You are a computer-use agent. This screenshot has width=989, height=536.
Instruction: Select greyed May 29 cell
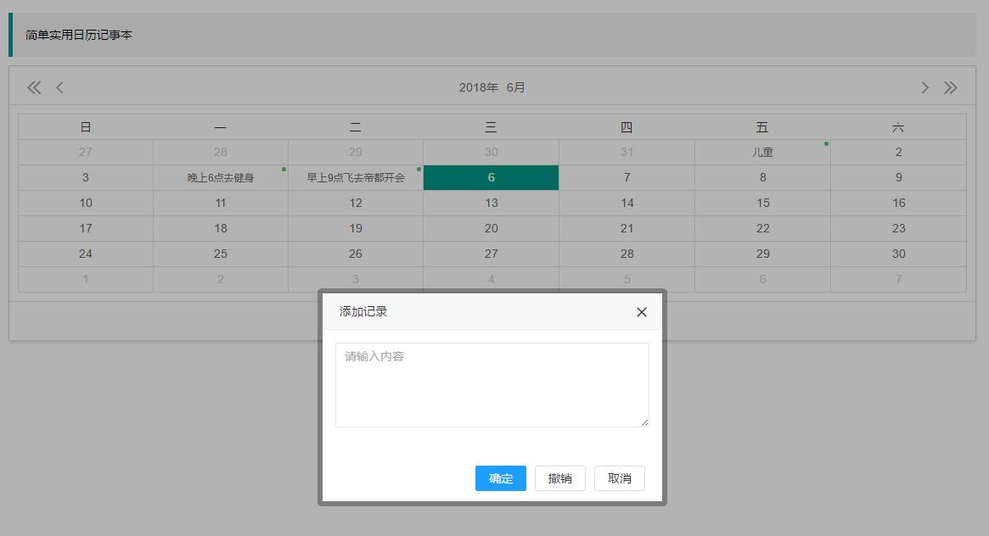(x=356, y=153)
